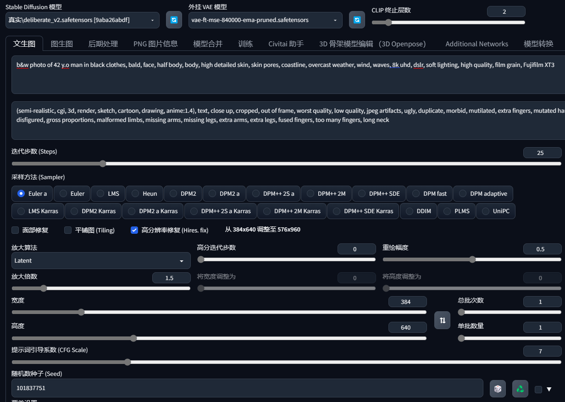Refresh the Stable Diffusion model list
This screenshot has width=565, height=402.
[x=174, y=20]
